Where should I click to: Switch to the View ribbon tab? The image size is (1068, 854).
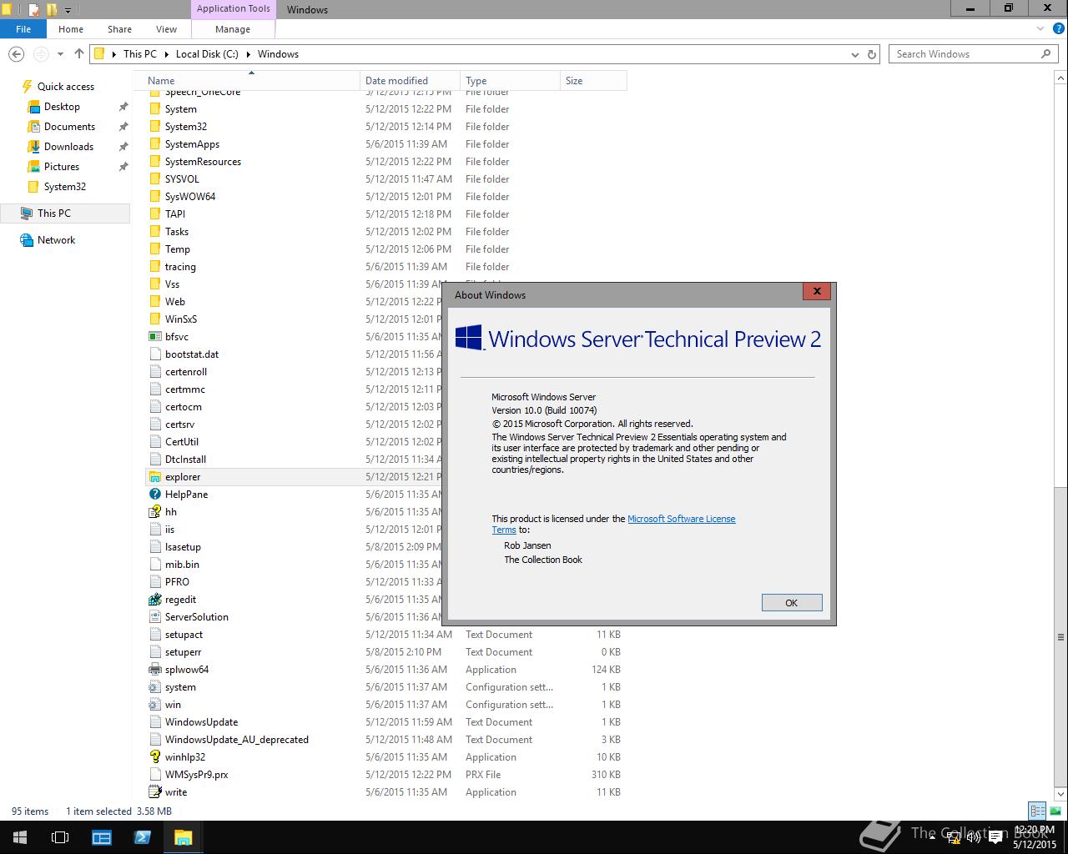pyautogui.click(x=166, y=28)
